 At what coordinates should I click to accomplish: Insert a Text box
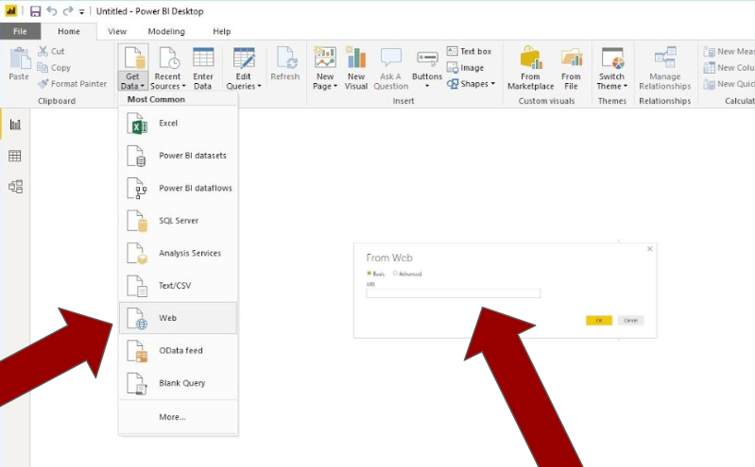coord(469,51)
